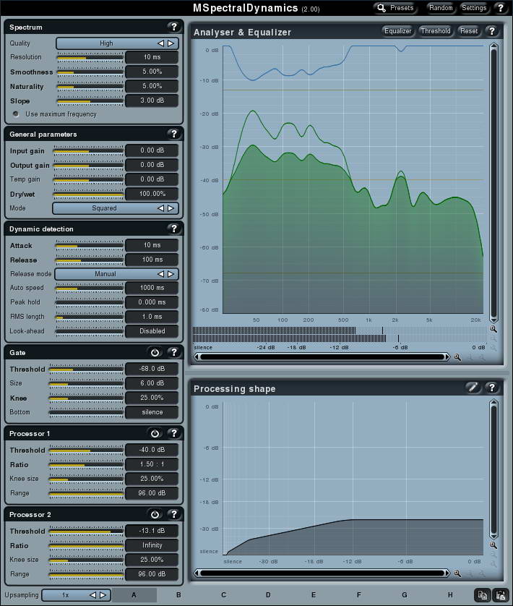Image resolution: width=513 pixels, height=606 pixels.
Task: Select preset slot F
Action: pyautogui.click(x=358, y=595)
